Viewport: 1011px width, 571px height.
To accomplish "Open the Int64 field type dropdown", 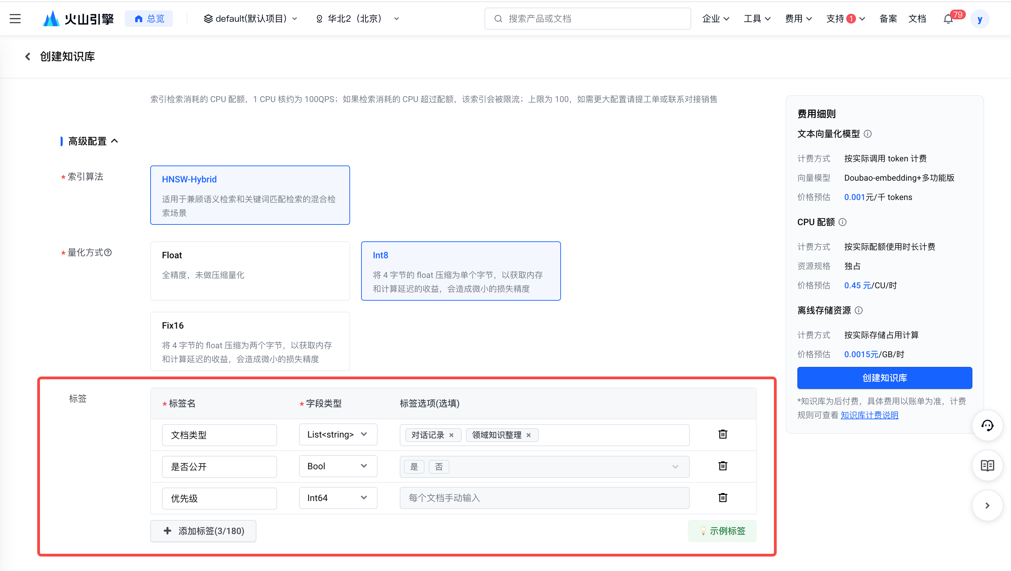I will coord(338,498).
